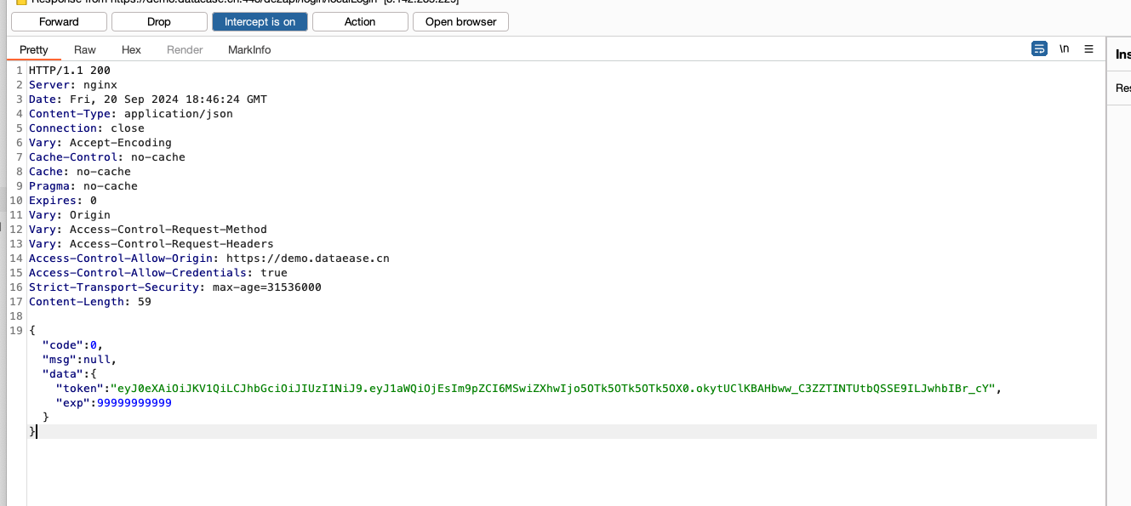Switch to the Pretty tab
Screen dimensions: 1131x506
pyautogui.click(x=34, y=50)
